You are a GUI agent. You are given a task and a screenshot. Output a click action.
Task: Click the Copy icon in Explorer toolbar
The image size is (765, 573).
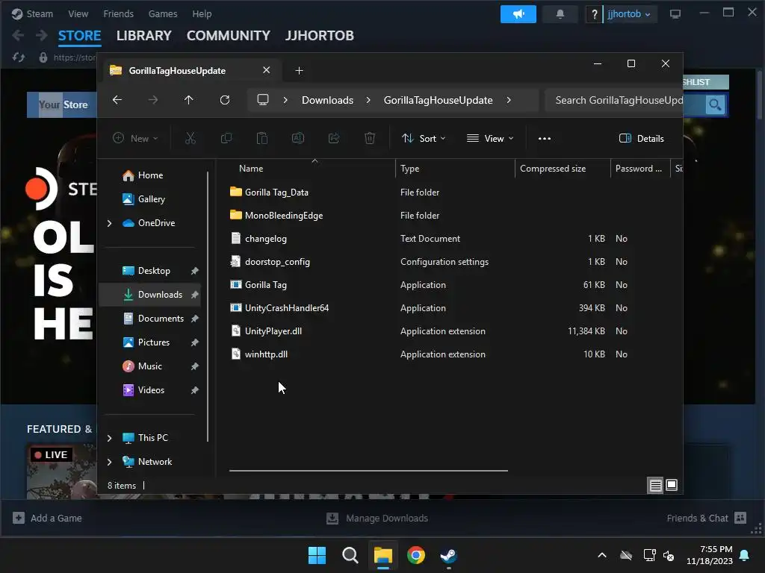click(226, 138)
